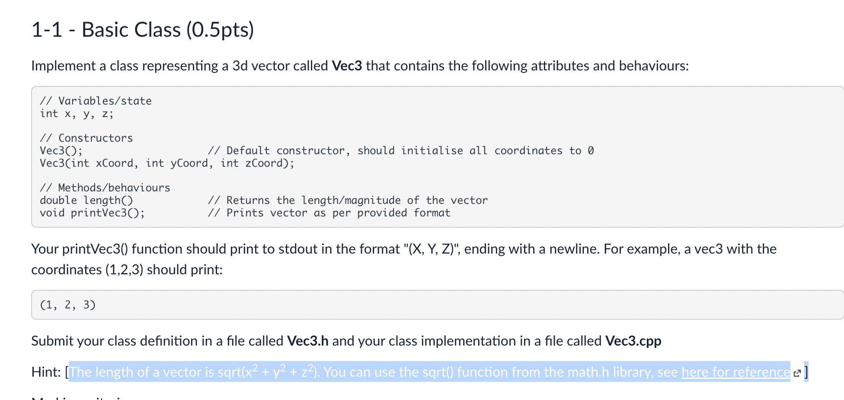Click the external link icon after reference link
The height and width of the screenshot is (400, 844).
[x=797, y=373]
